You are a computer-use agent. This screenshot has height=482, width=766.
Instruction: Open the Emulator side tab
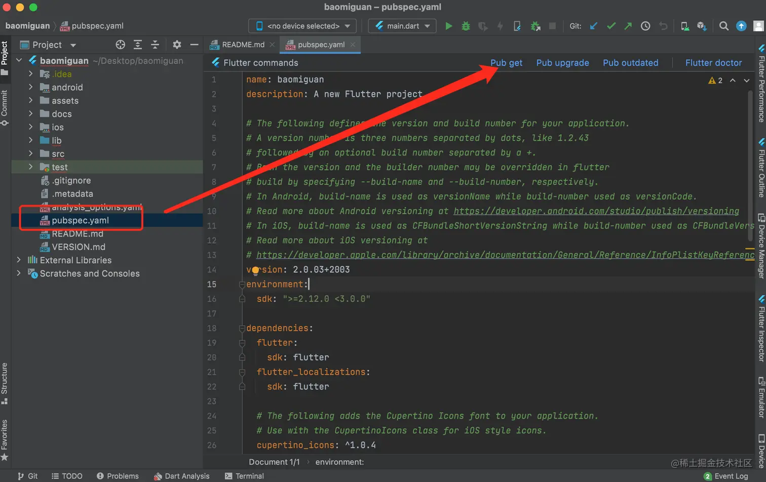(x=761, y=397)
